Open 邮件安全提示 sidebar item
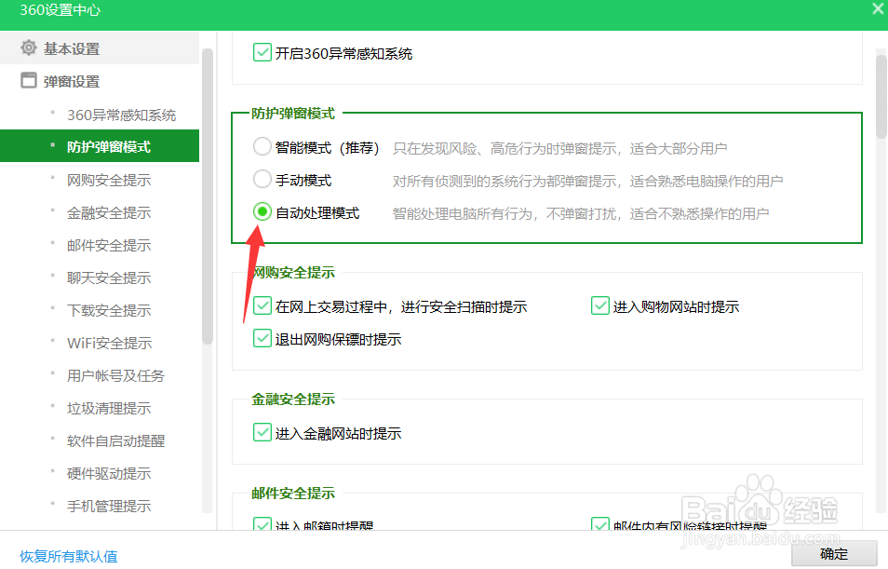Image resolution: width=888 pixels, height=569 pixels. pos(109,246)
